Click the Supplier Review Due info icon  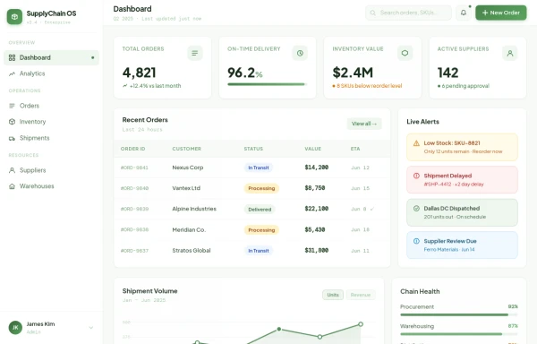[416, 241]
